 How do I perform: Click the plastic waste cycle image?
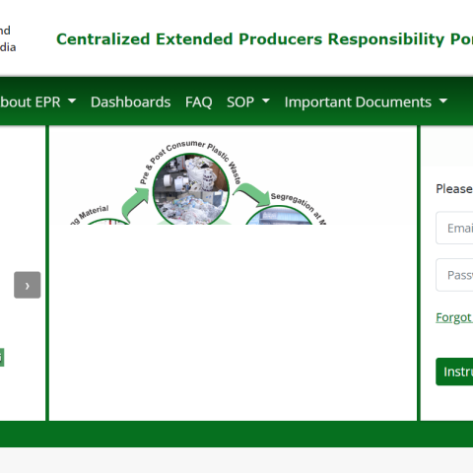tap(198, 182)
